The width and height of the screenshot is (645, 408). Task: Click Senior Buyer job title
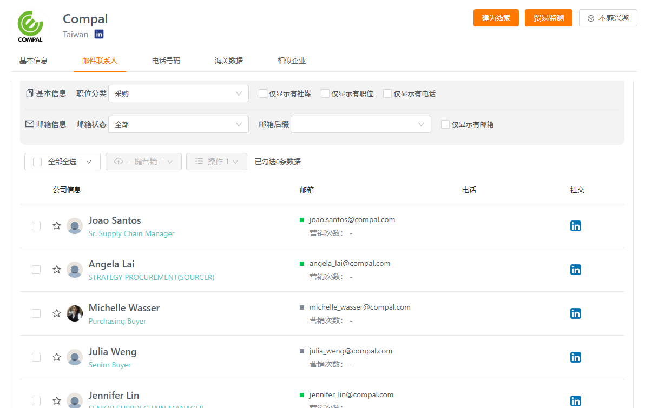click(x=109, y=365)
